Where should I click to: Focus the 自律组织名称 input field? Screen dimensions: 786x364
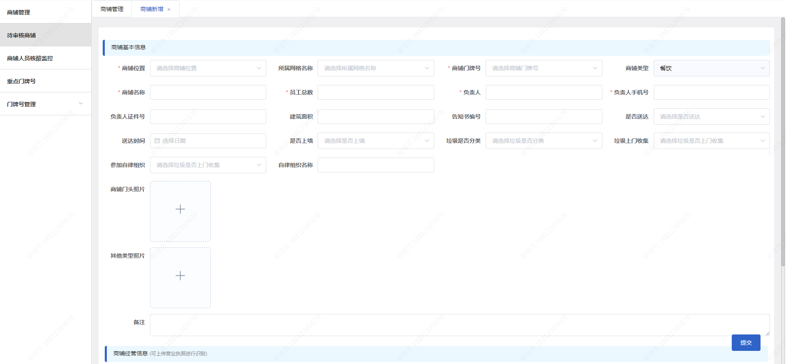coord(376,165)
